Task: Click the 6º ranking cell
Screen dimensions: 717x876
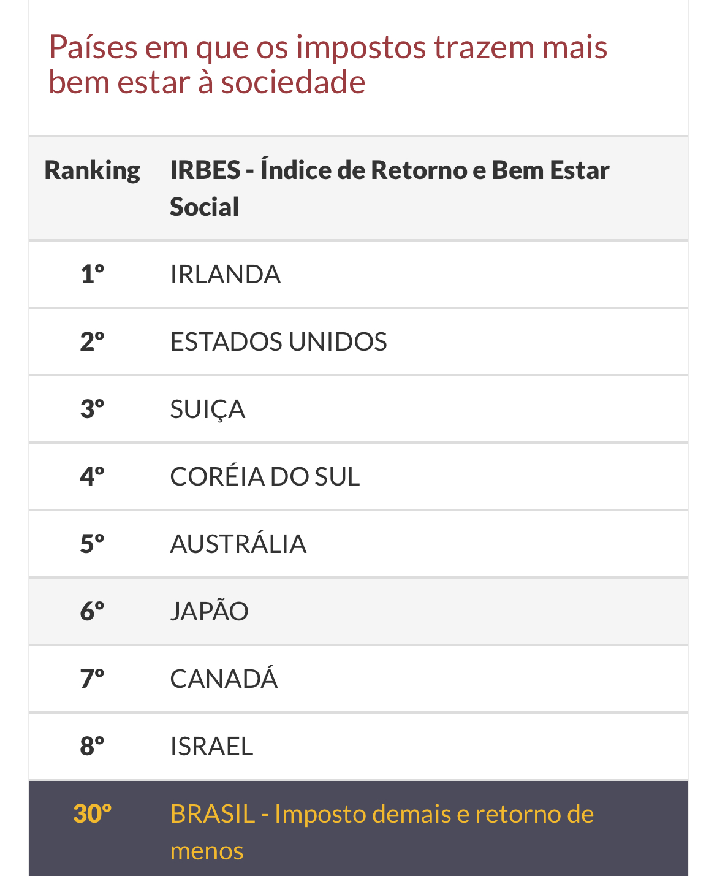Action: point(93,611)
